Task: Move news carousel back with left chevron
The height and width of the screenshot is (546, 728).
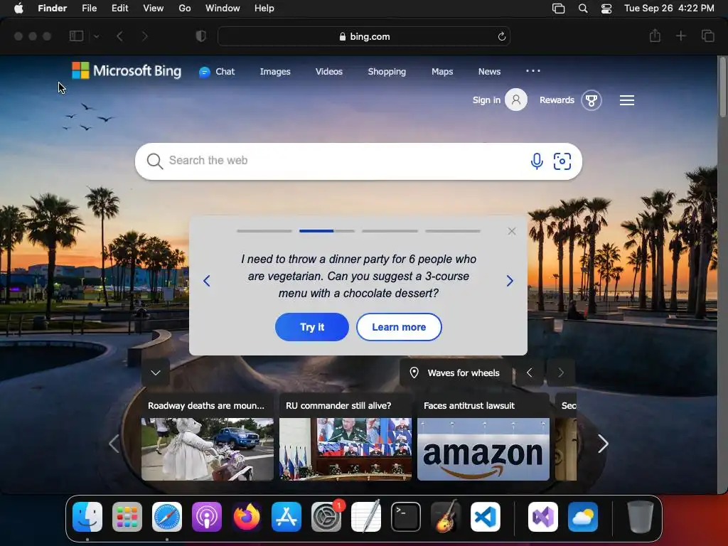Action: coord(114,444)
